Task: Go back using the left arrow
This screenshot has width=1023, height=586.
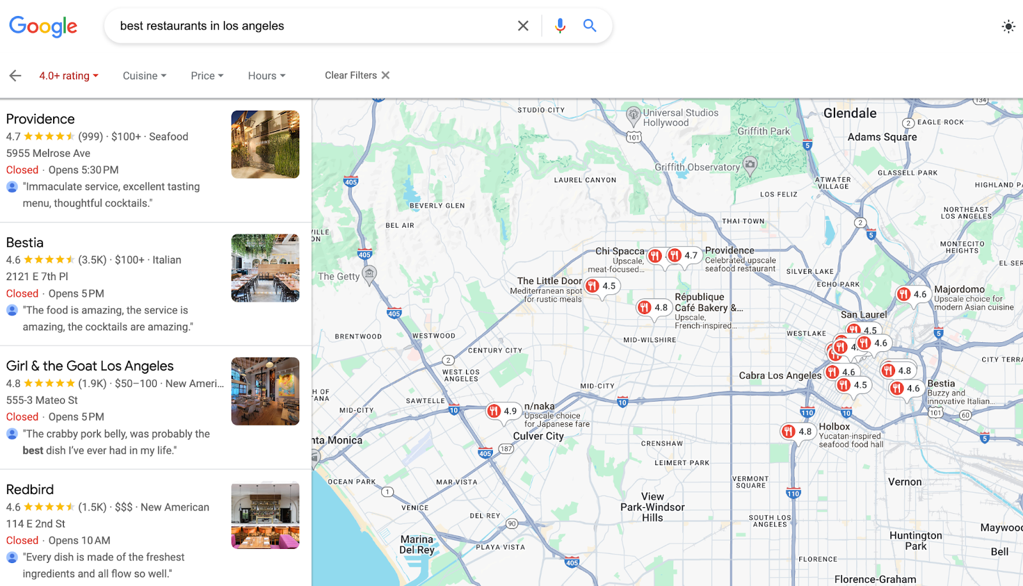Action: [15, 75]
